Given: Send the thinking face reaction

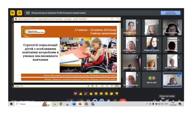Looking at the screenshot, I should click(x=112, y=94).
